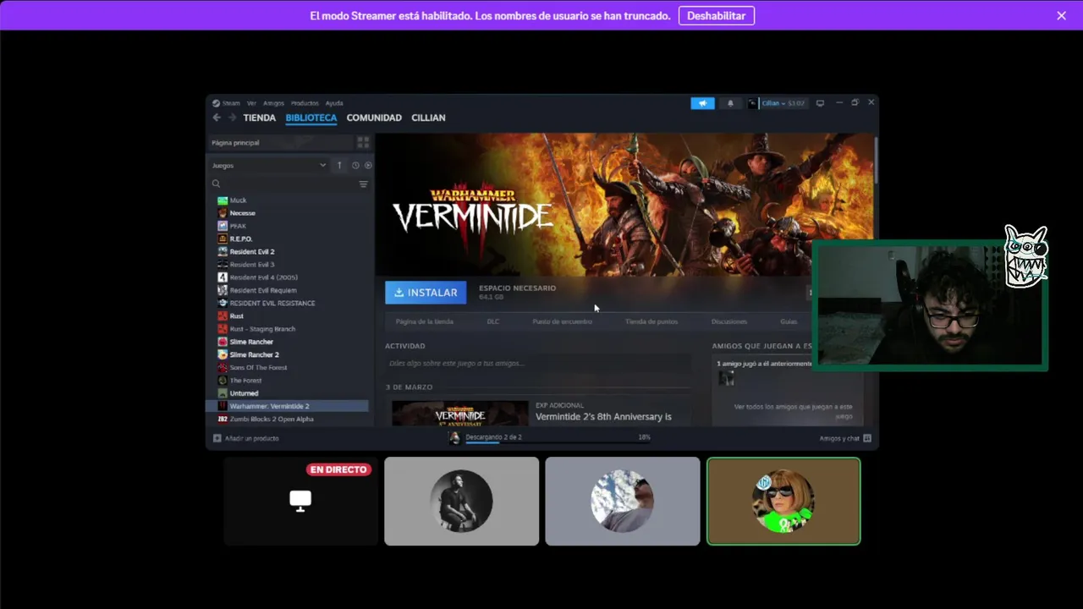Click the Steam account avatar thumbnail
This screenshot has height=609, width=1083.
[752, 103]
